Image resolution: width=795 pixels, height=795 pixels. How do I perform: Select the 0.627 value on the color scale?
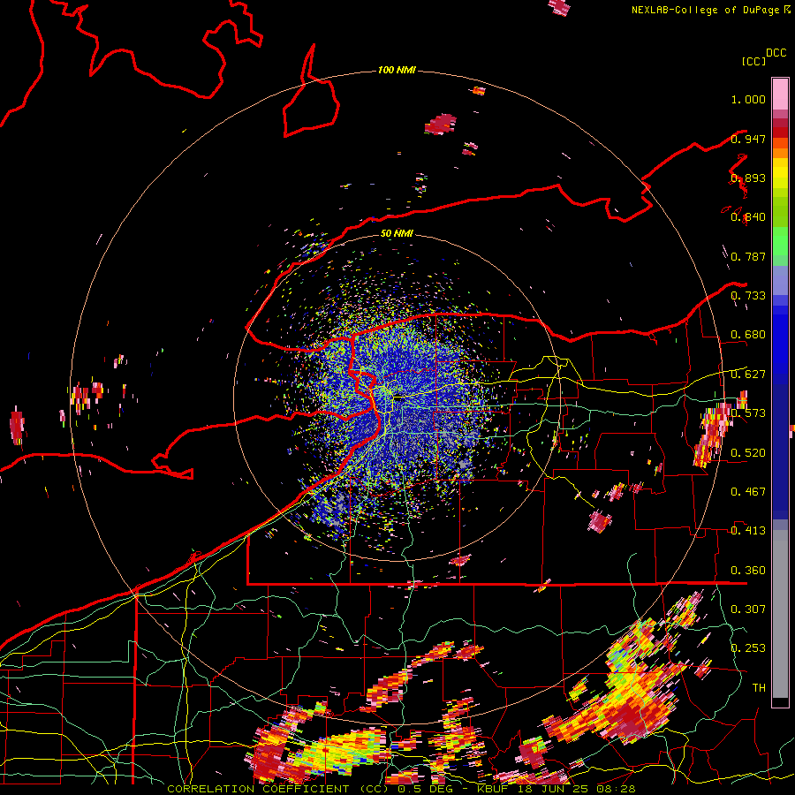click(x=748, y=375)
